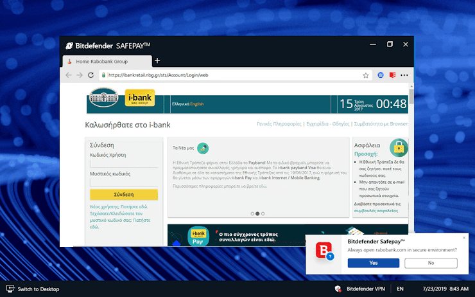
Task: Bookmark page with the star icon
Action: click(366, 75)
